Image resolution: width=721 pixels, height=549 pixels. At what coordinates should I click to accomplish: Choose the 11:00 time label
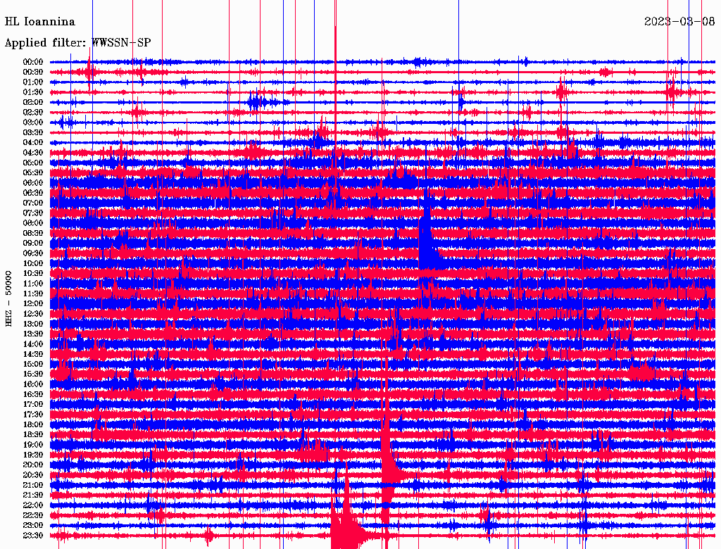click(33, 284)
